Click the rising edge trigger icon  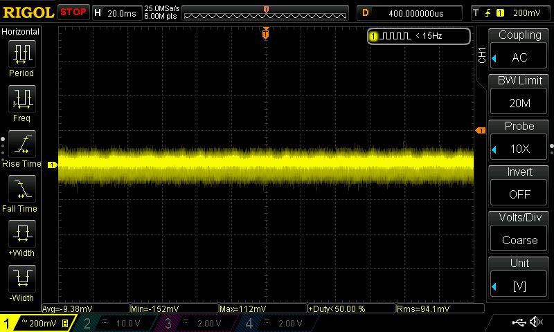pyautogui.click(x=488, y=13)
